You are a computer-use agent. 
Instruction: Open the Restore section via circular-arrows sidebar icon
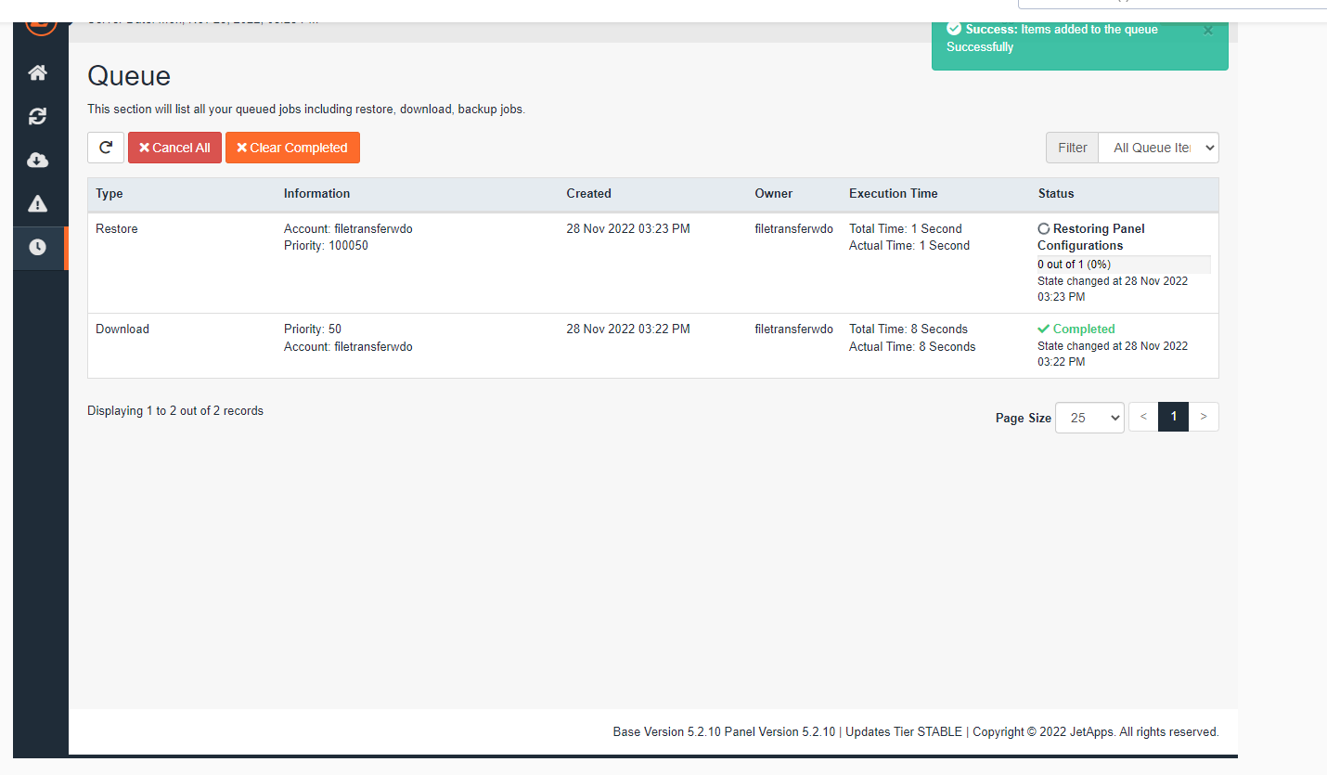[38, 117]
